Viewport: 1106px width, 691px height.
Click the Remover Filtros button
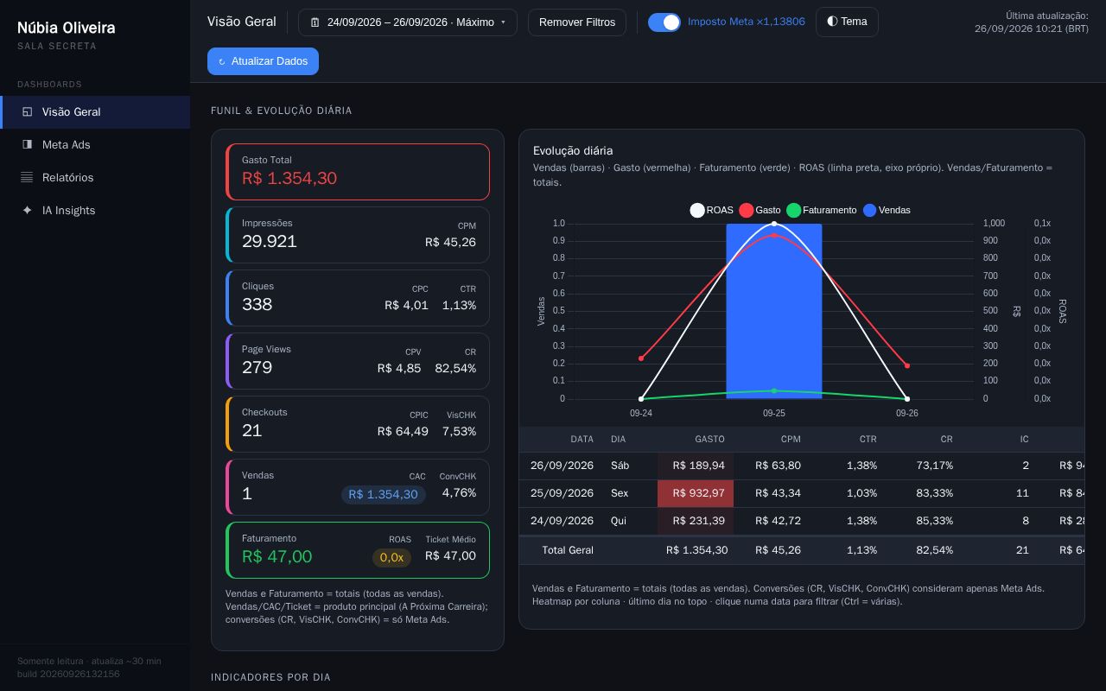coord(577,22)
